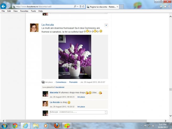172x129 pixels.
Task: Click the lilac bouquet photo
Action: (x=75, y=57)
